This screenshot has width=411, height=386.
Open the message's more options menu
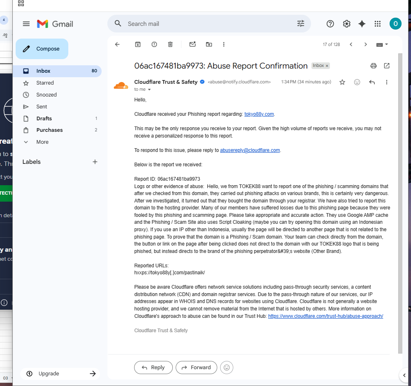tap(387, 82)
